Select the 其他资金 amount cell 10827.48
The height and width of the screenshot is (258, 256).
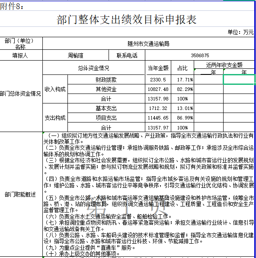coord(158,89)
